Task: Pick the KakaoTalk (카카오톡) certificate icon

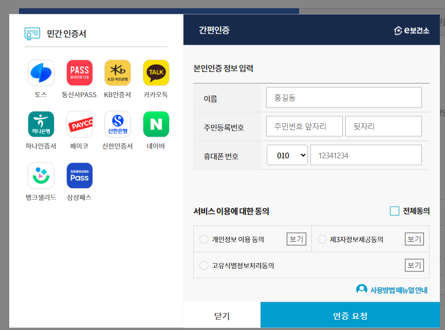Action: point(156,72)
